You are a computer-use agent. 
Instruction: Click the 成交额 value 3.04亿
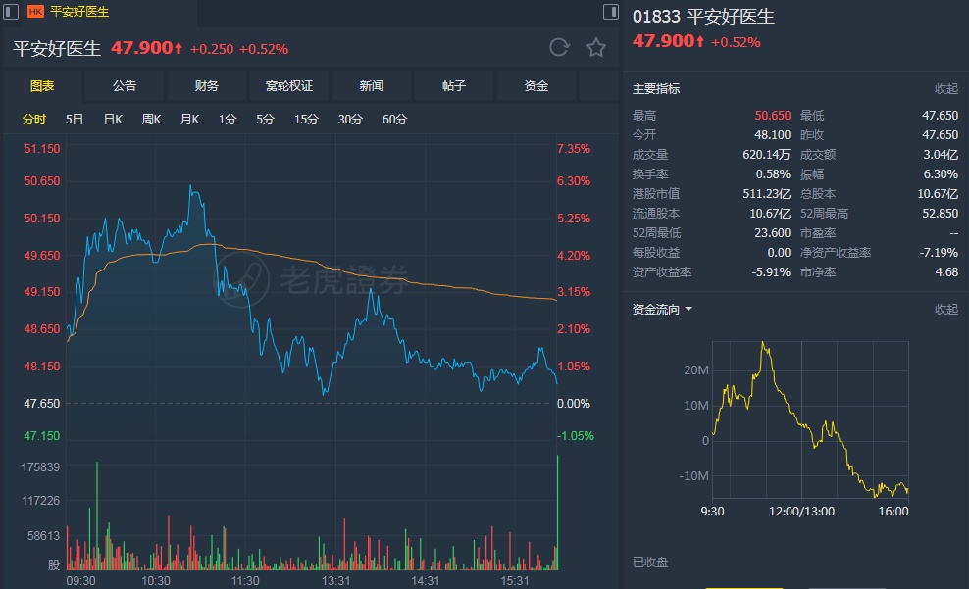pyautogui.click(x=941, y=154)
